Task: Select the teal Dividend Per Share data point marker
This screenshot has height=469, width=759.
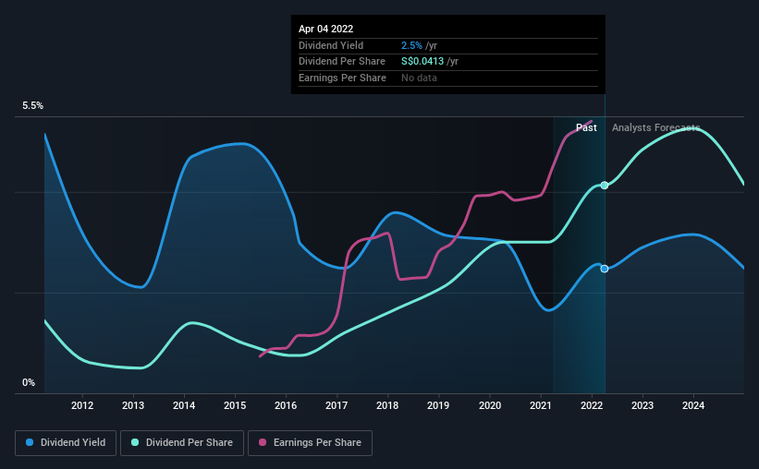Action: (604, 186)
